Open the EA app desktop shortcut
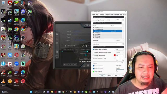This screenshot has width=167, height=94. pyautogui.click(x=23, y=82)
